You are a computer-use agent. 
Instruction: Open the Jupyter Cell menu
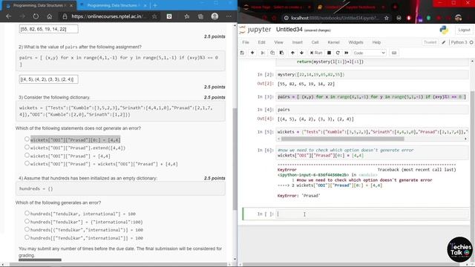[x=315, y=42]
